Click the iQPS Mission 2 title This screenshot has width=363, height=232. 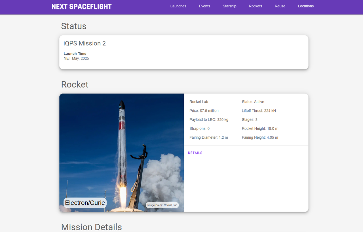pos(85,43)
